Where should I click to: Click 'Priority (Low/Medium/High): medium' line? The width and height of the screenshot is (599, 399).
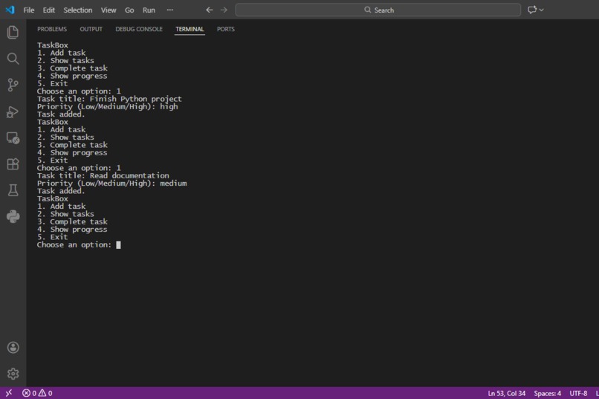coord(112,184)
